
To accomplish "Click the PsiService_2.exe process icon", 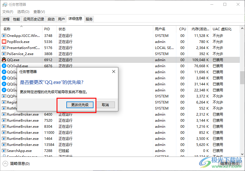I will pos(4,54).
